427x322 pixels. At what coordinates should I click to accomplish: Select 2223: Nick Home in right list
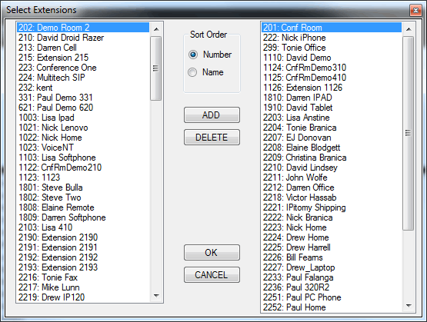coord(332,227)
